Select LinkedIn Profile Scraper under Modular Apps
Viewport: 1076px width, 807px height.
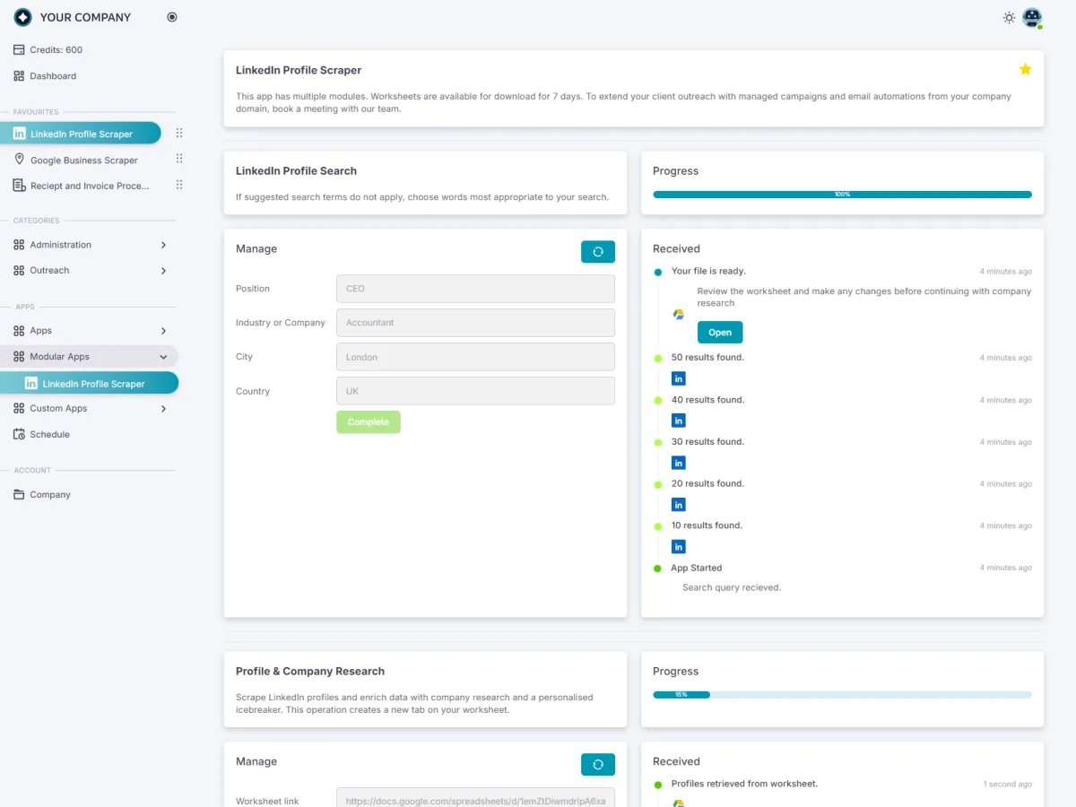90,383
